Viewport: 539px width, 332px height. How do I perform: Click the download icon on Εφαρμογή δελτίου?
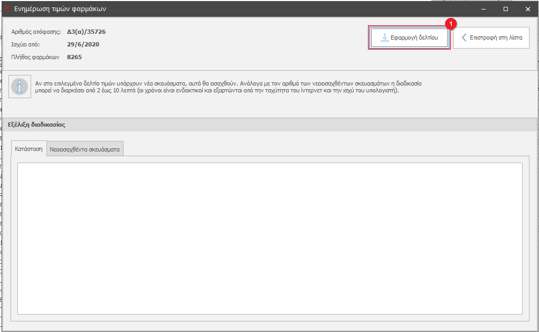coord(385,38)
